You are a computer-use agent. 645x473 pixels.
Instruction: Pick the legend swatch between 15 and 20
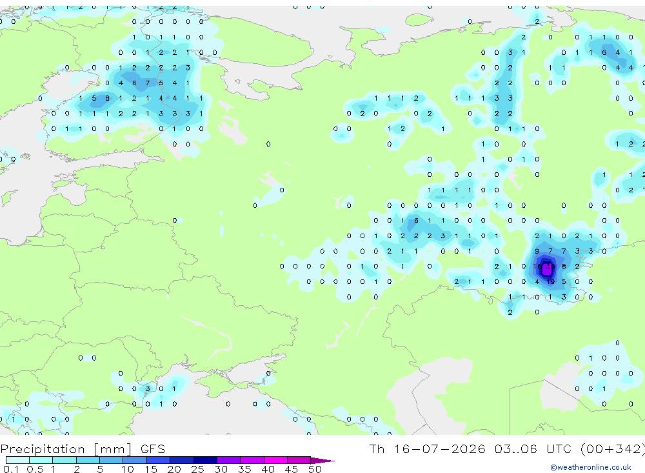[159, 460]
